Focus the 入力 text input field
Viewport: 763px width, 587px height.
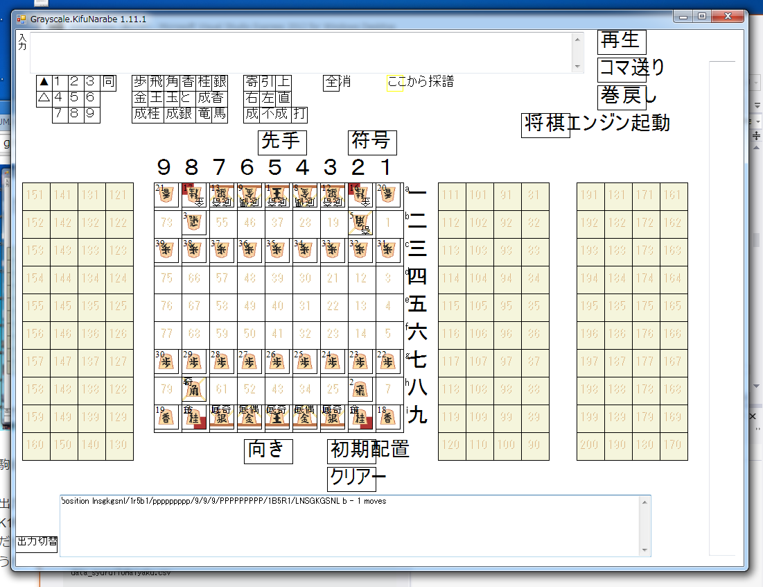click(306, 52)
